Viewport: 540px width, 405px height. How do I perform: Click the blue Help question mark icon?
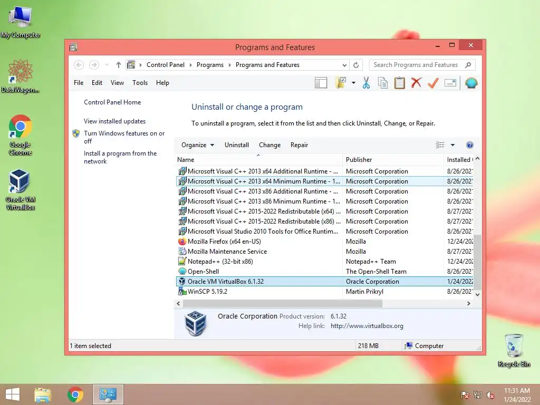point(469,145)
